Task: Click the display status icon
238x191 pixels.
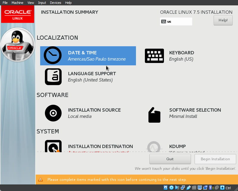Action: point(200,187)
